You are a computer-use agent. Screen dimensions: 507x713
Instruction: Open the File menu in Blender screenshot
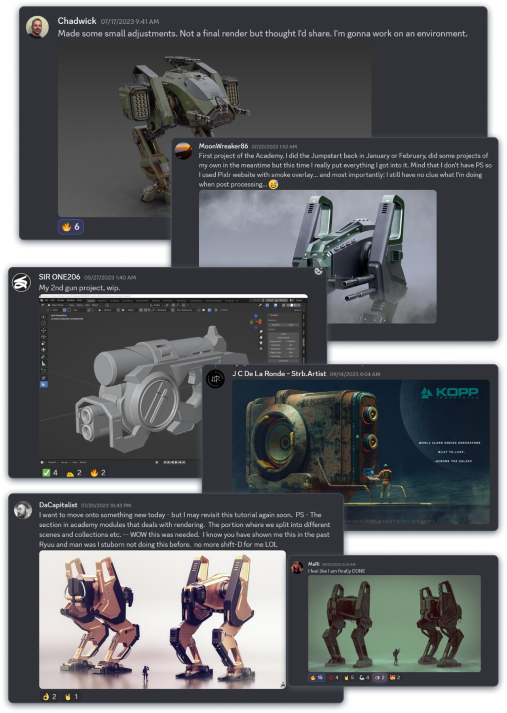point(46,301)
